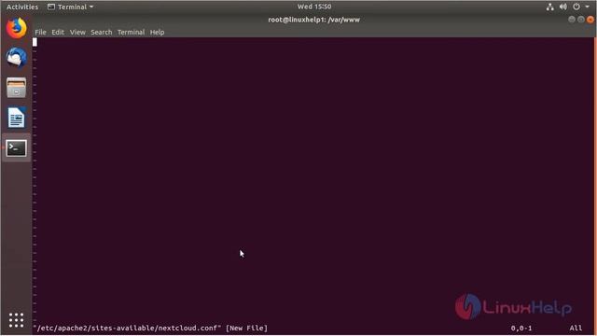Expand the Terminal app menu dropdown
The image size is (597, 336).
click(x=71, y=7)
